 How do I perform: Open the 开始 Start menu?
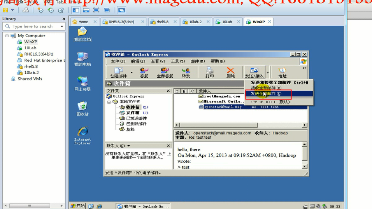78,206
